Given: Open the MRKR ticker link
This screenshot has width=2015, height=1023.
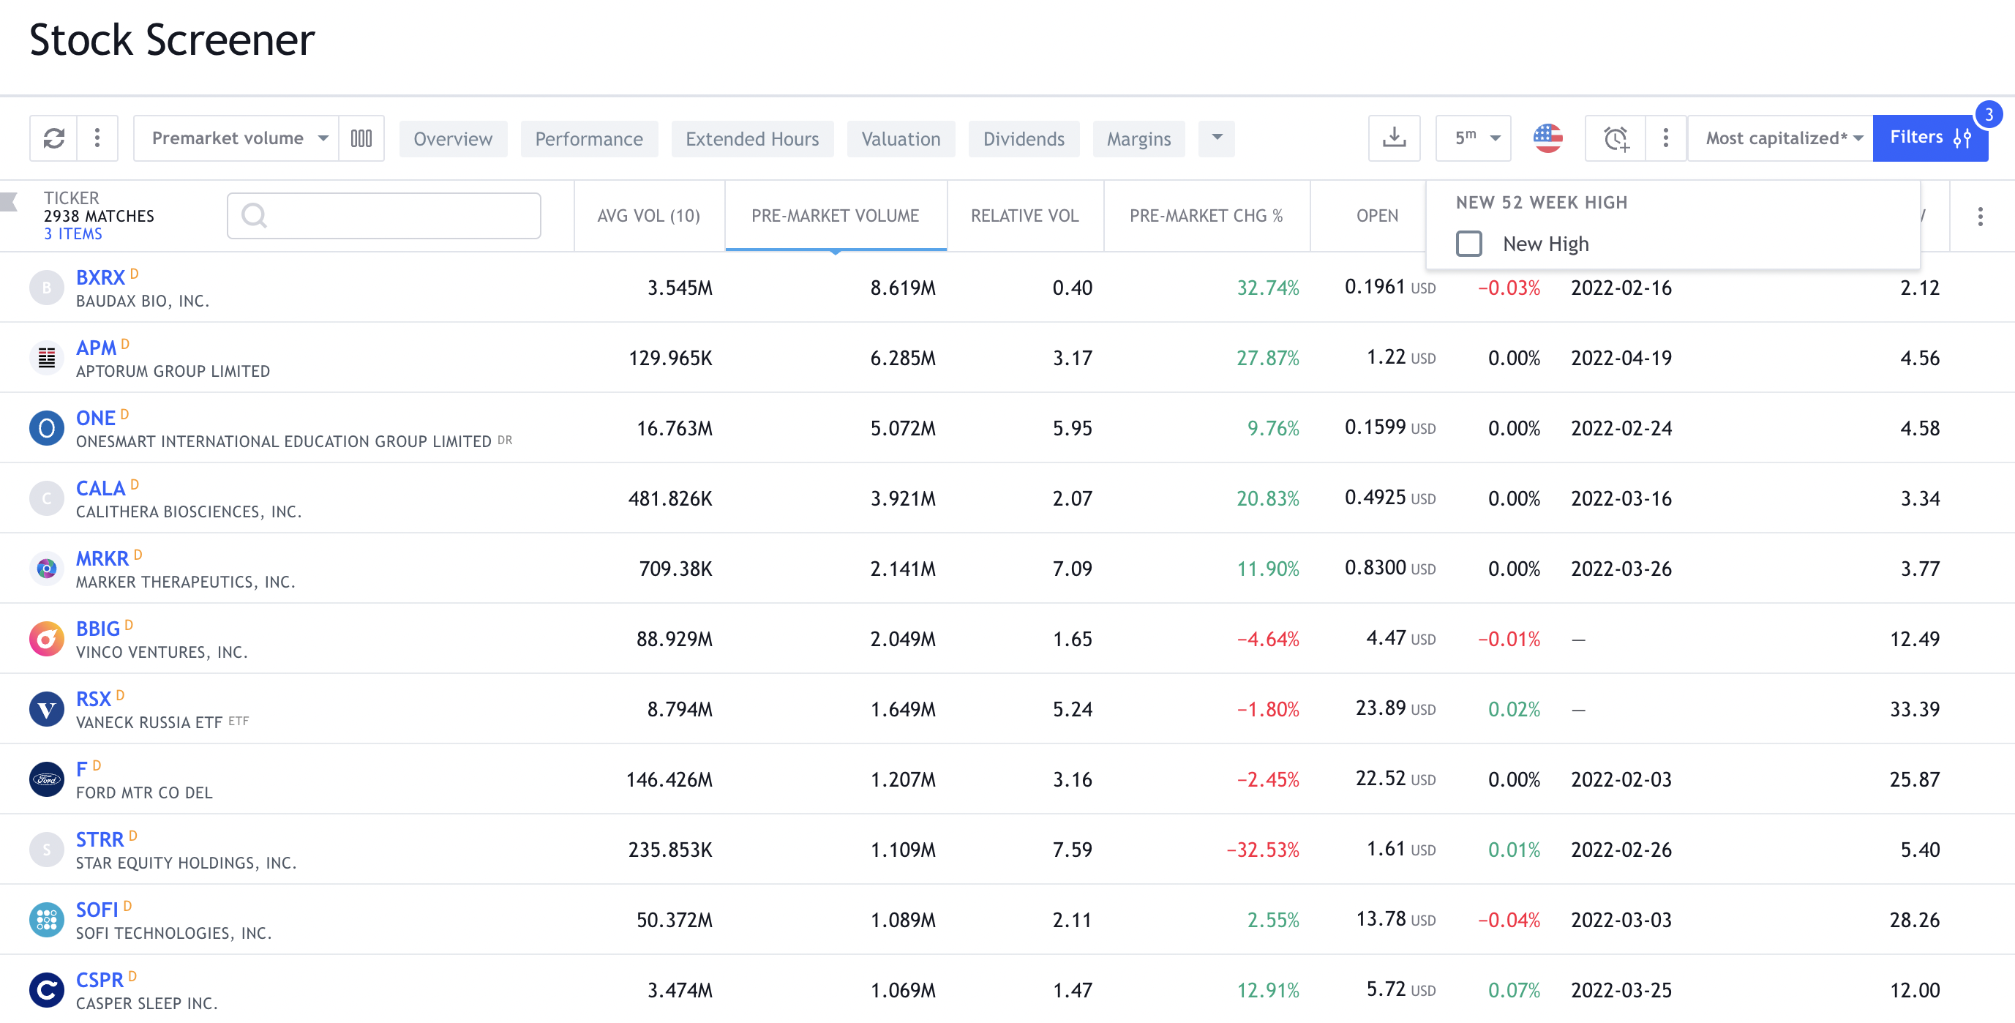Looking at the screenshot, I should click(x=102, y=559).
